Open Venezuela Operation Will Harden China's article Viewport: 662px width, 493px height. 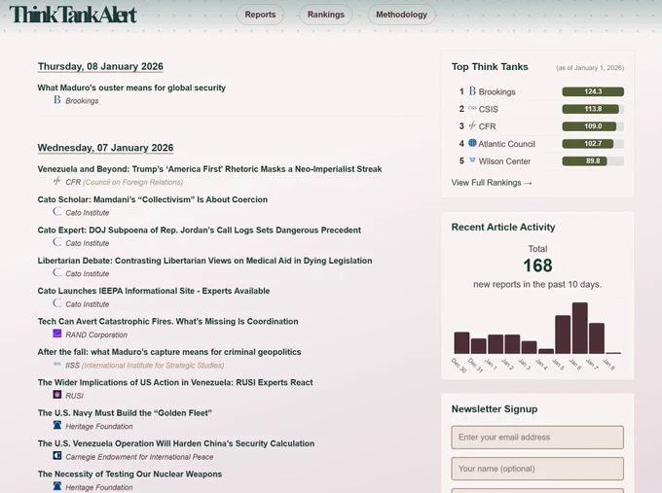[176, 443]
